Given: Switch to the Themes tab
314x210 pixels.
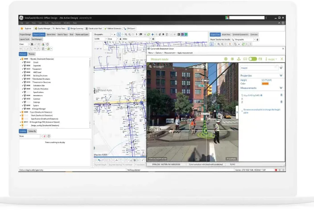Looking at the screenshot, I should click(31, 54).
